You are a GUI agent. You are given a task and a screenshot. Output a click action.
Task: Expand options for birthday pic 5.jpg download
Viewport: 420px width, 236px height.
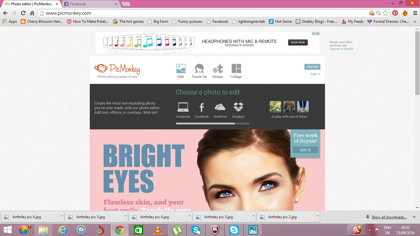coord(126,216)
